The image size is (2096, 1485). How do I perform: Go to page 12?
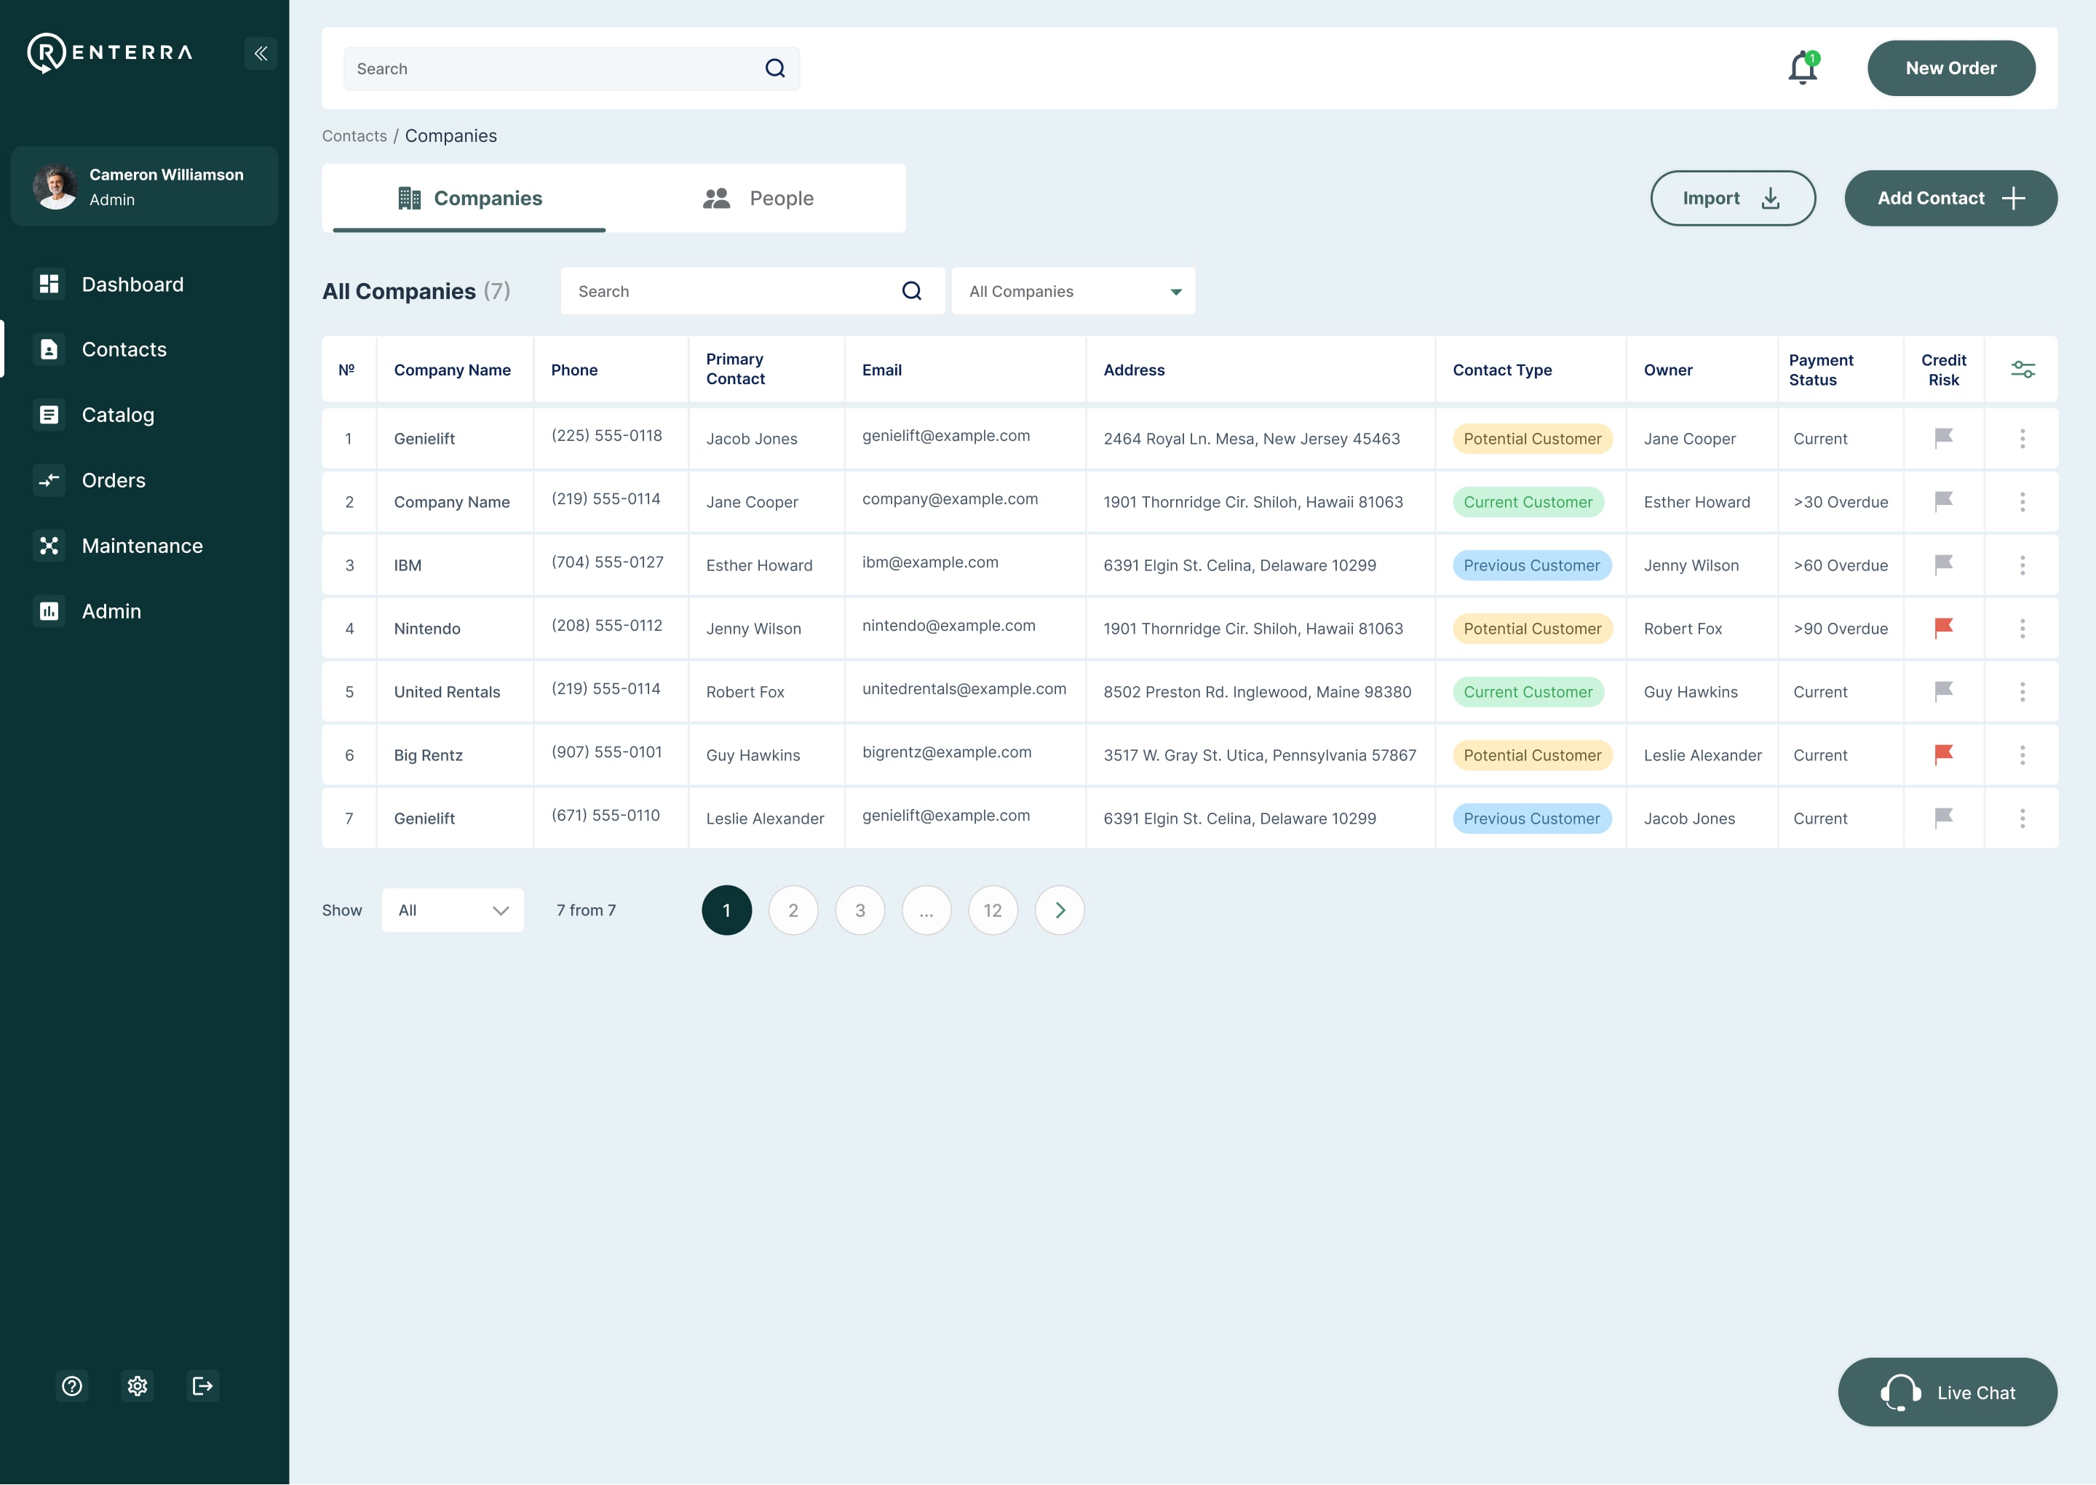(x=992, y=909)
